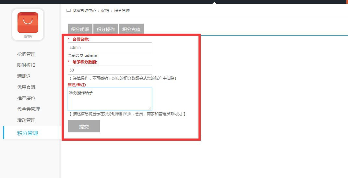Click 积分管理 breadcrumb text
Image resolution: width=348 pixels, height=178 pixels.
pyautogui.click(x=122, y=10)
